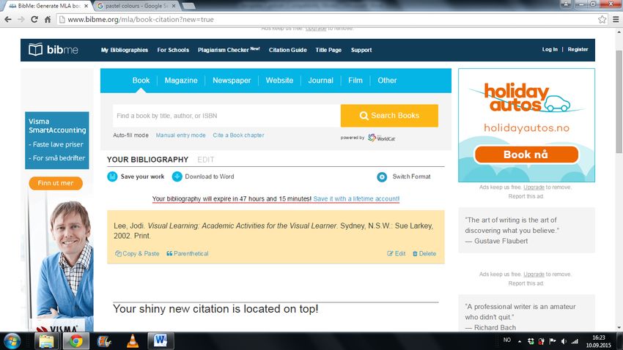The width and height of the screenshot is (623, 350).
Task: Open For Schools menu item
Action: (173, 50)
